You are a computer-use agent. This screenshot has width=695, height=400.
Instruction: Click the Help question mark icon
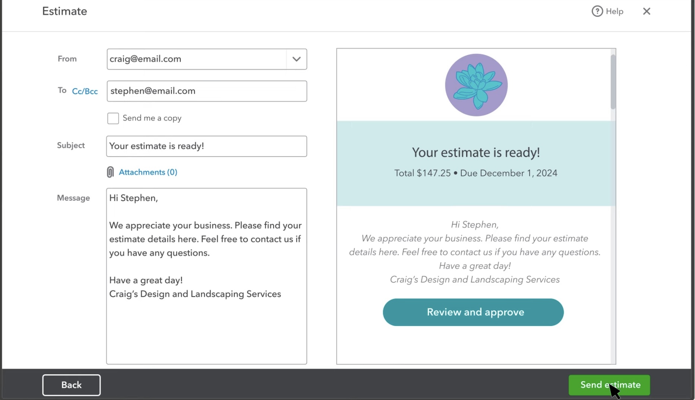[x=597, y=11]
